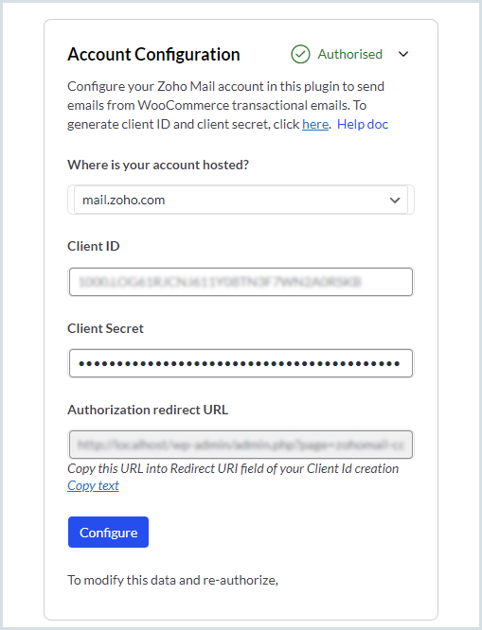Click the Account Configuration heading
This screenshot has height=630, width=482.
click(x=153, y=54)
